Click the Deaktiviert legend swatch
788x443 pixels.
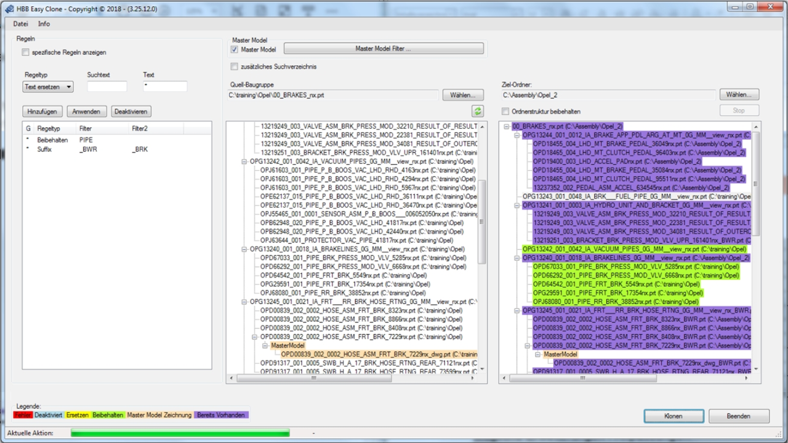tap(48, 415)
